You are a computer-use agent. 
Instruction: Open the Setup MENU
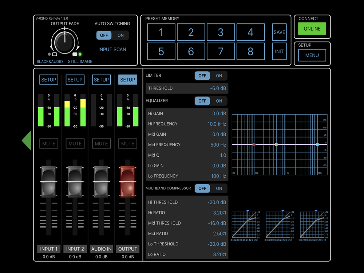pos(312,55)
